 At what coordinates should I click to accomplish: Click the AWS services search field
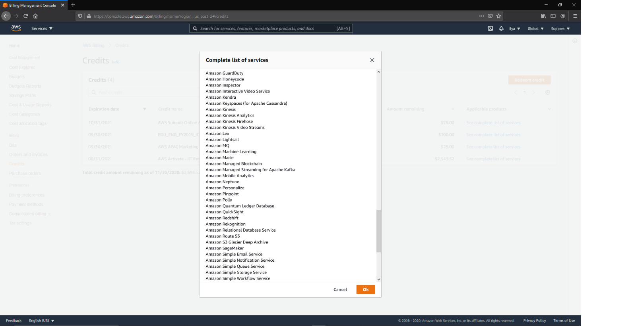(x=266, y=29)
